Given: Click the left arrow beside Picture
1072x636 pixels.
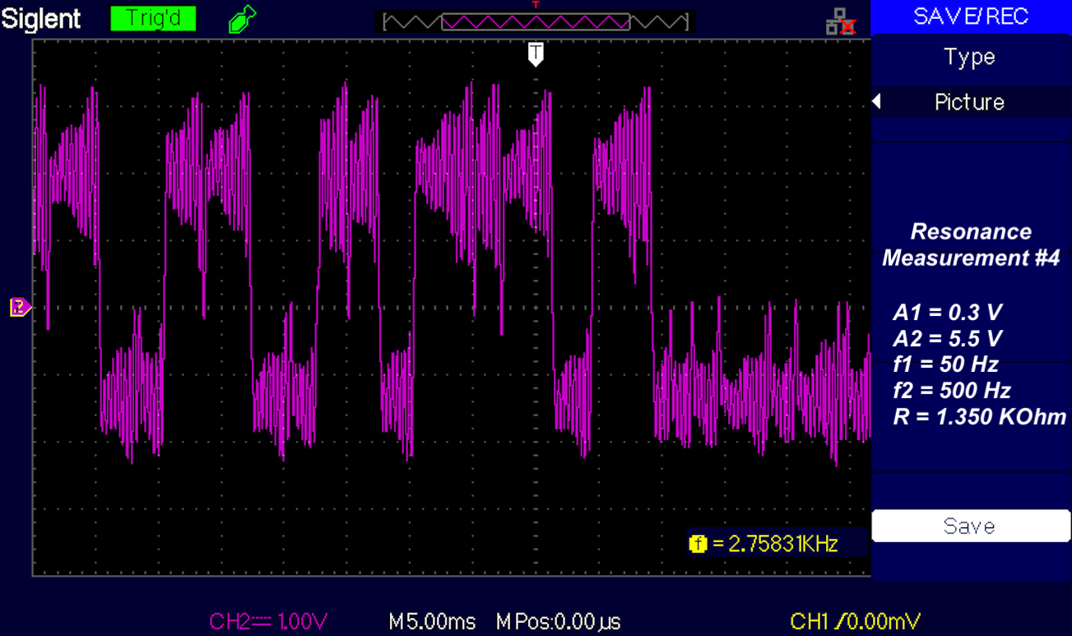Looking at the screenshot, I should [877, 102].
